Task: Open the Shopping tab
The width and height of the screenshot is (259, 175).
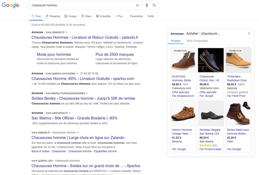Action: [x=53, y=16]
